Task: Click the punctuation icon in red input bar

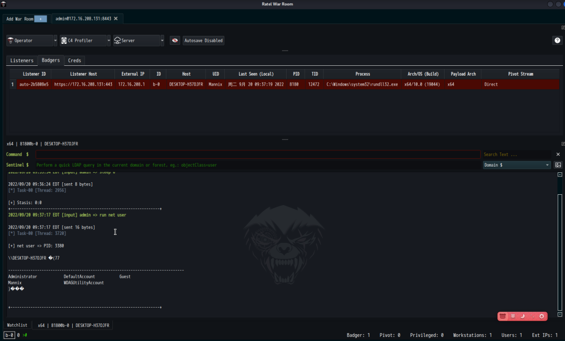Action: (532, 316)
